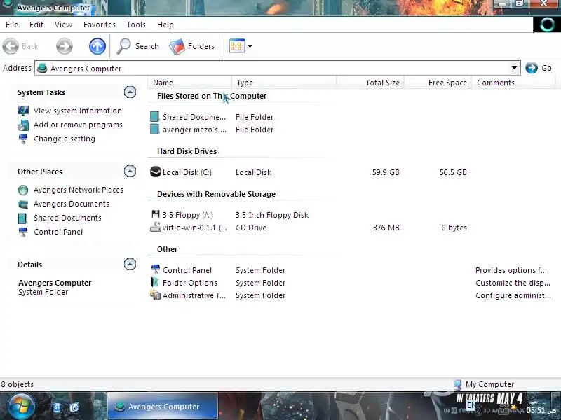Click the View system information icon
Image resolution: width=561 pixels, height=420 pixels.
23,111
